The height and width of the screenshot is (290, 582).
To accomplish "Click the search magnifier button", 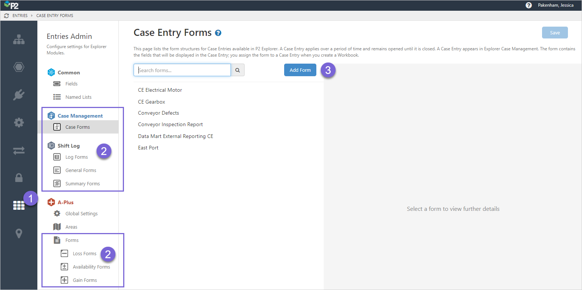I will click(x=238, y=70).
